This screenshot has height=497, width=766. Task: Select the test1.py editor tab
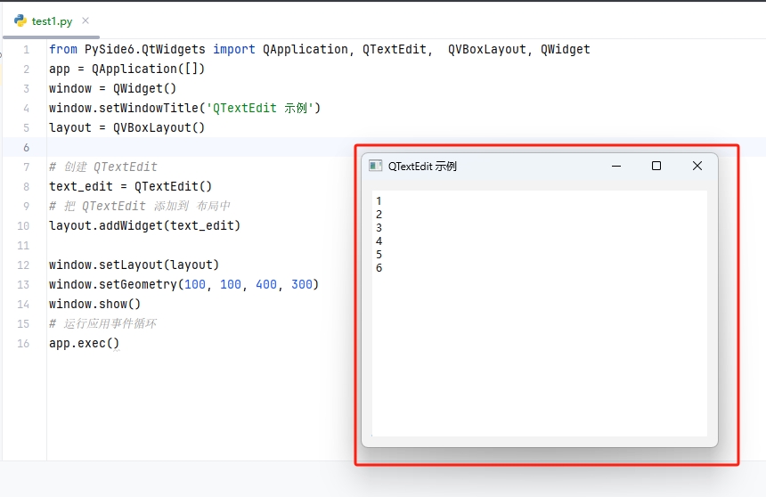52,21
